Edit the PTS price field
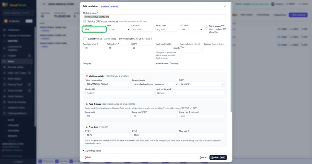Screen dimensions: 312x164 pos(155,135)
